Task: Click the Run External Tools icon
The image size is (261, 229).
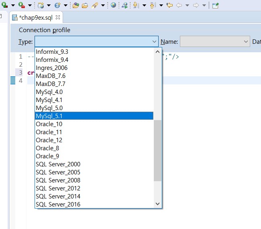Action: pos(21,5)
